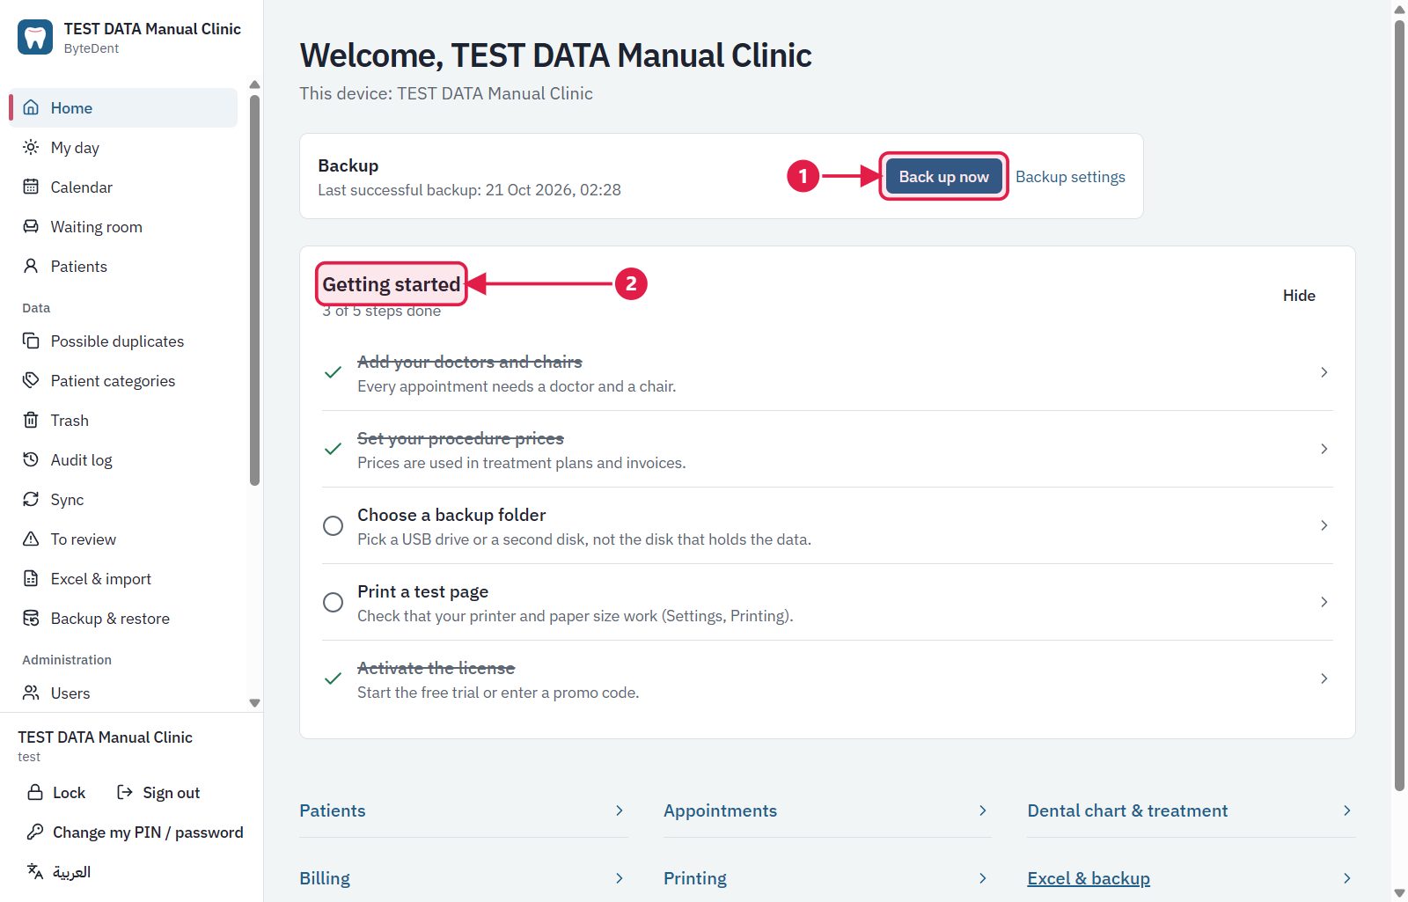The width and height of the screenshot is (1408, 902).
Task: Click the Patients person icon in sidebar
Action: [x=31, y=266]
